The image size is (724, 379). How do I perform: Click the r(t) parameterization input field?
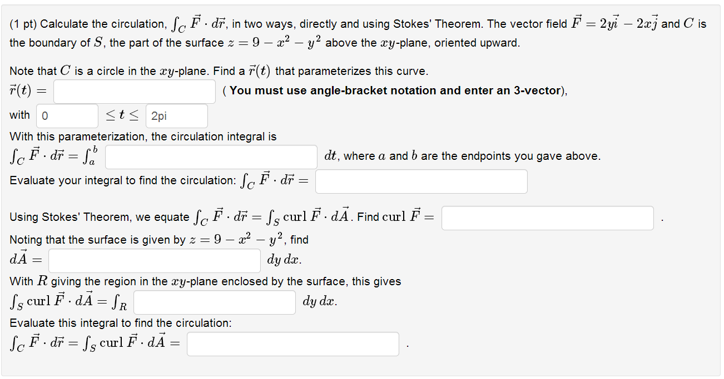click(x=133, y=91)
